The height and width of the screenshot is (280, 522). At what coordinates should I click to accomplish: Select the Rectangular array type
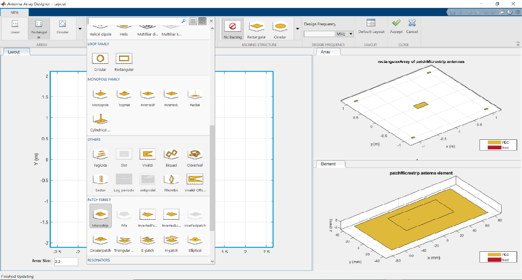(39, 28)
